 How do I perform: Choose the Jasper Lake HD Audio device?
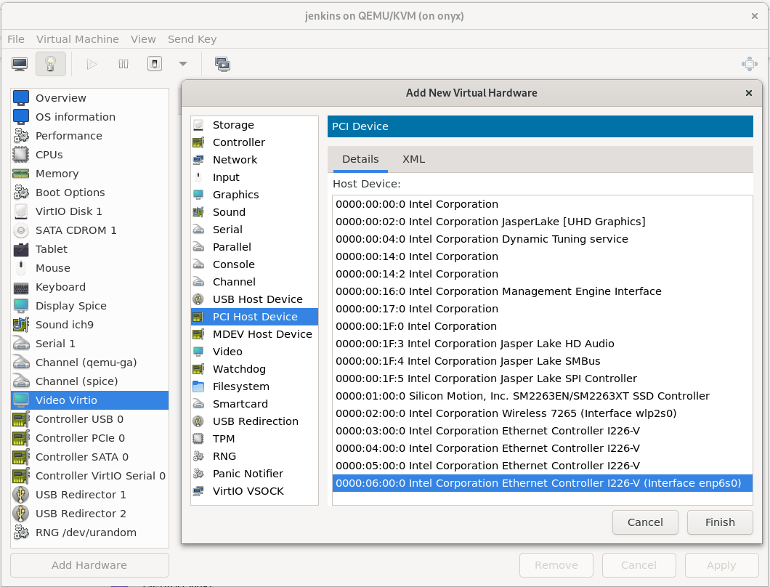coord(542,344)
